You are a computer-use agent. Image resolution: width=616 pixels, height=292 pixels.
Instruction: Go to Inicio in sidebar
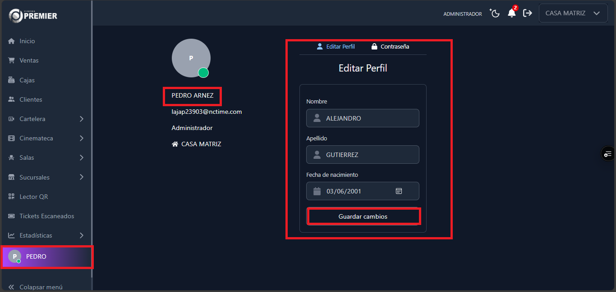tap(27, 41)
